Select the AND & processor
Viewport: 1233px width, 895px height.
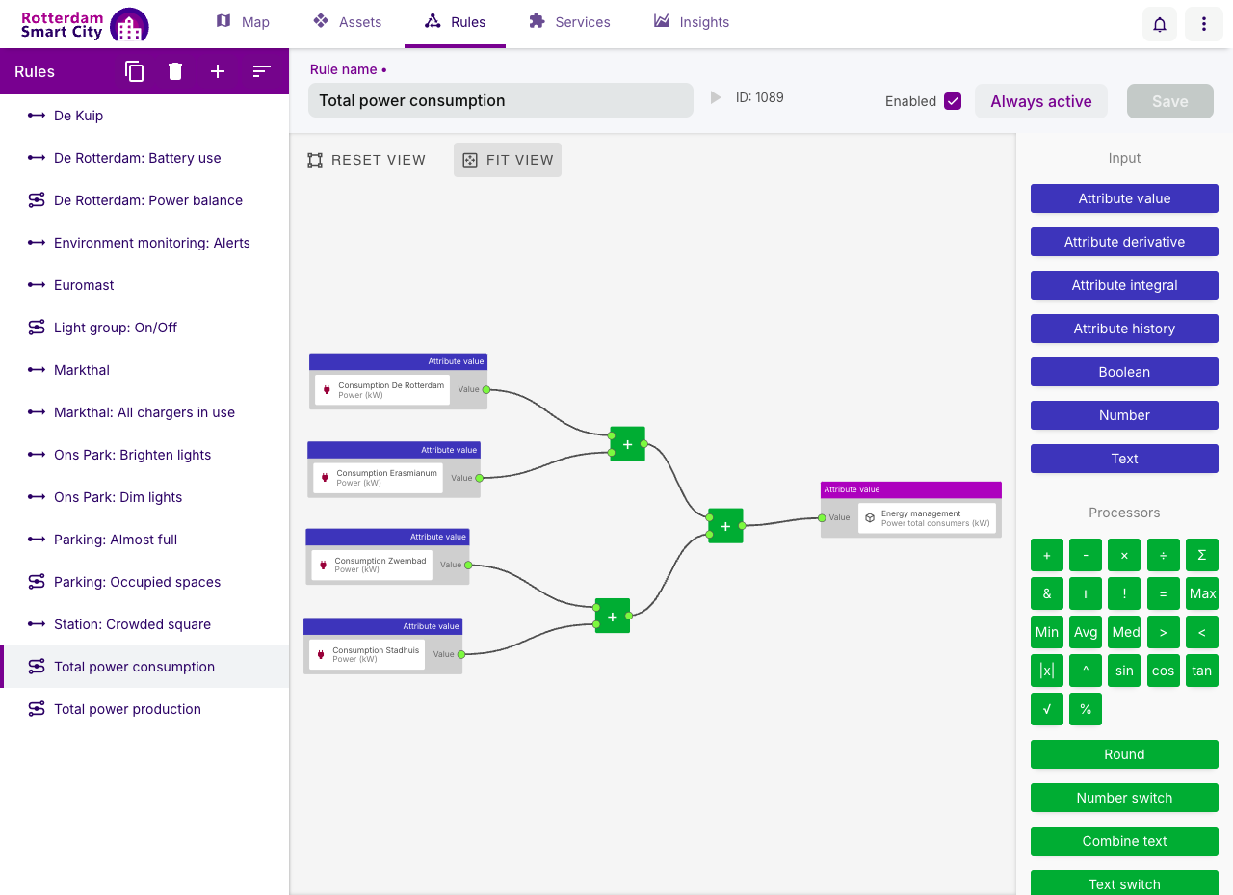1047,593
